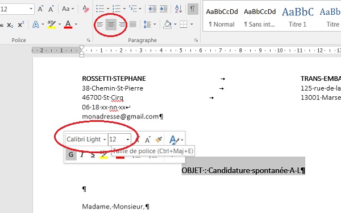Click the first line indent ruler marker
This screenshot has height=213, width=341.
click(x=81, y=47)
